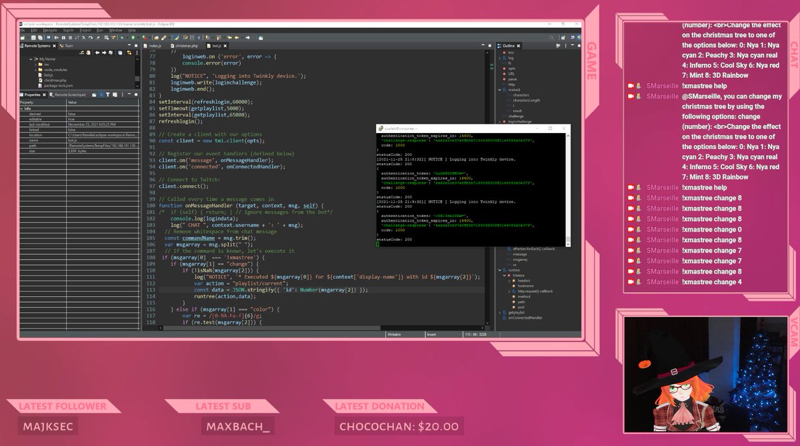800x446 pixels.
Task: Collapse the Info property group
Action: 22,109
